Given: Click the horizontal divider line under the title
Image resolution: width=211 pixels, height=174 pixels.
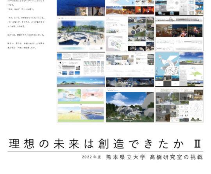Looking at the screenshot, I should click(x=105, y=151).
